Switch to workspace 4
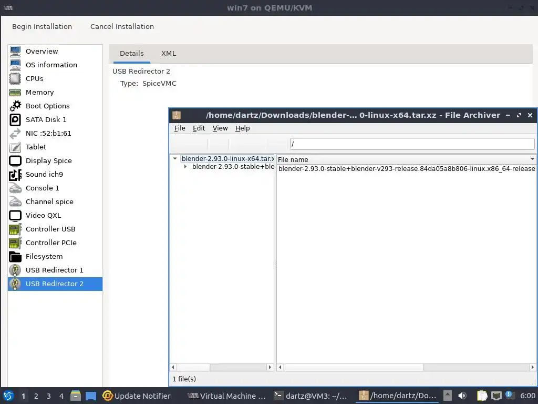Screen dimensions: 538x404 click(61, 396)
